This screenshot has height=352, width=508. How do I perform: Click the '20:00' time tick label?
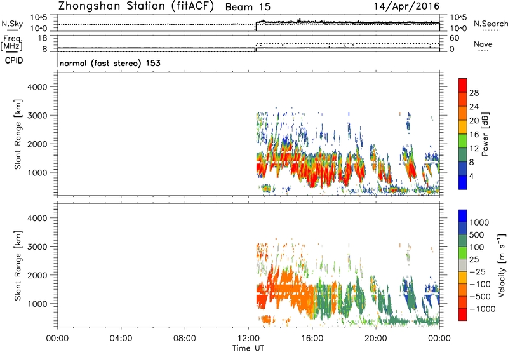click(375, 339)
